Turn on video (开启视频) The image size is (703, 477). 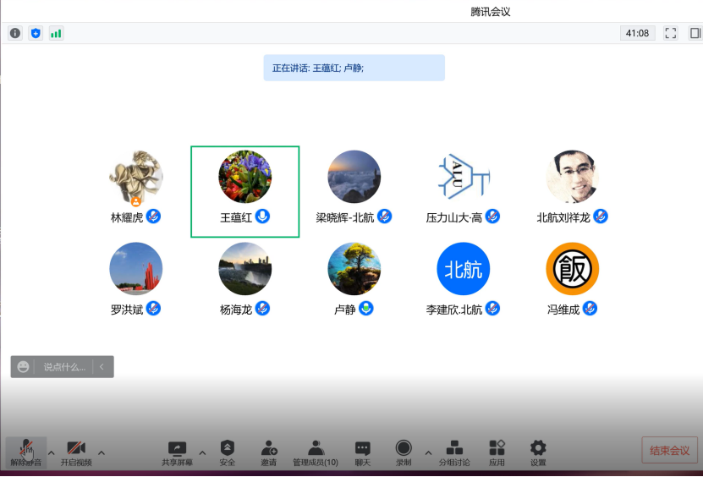point(76,451)
